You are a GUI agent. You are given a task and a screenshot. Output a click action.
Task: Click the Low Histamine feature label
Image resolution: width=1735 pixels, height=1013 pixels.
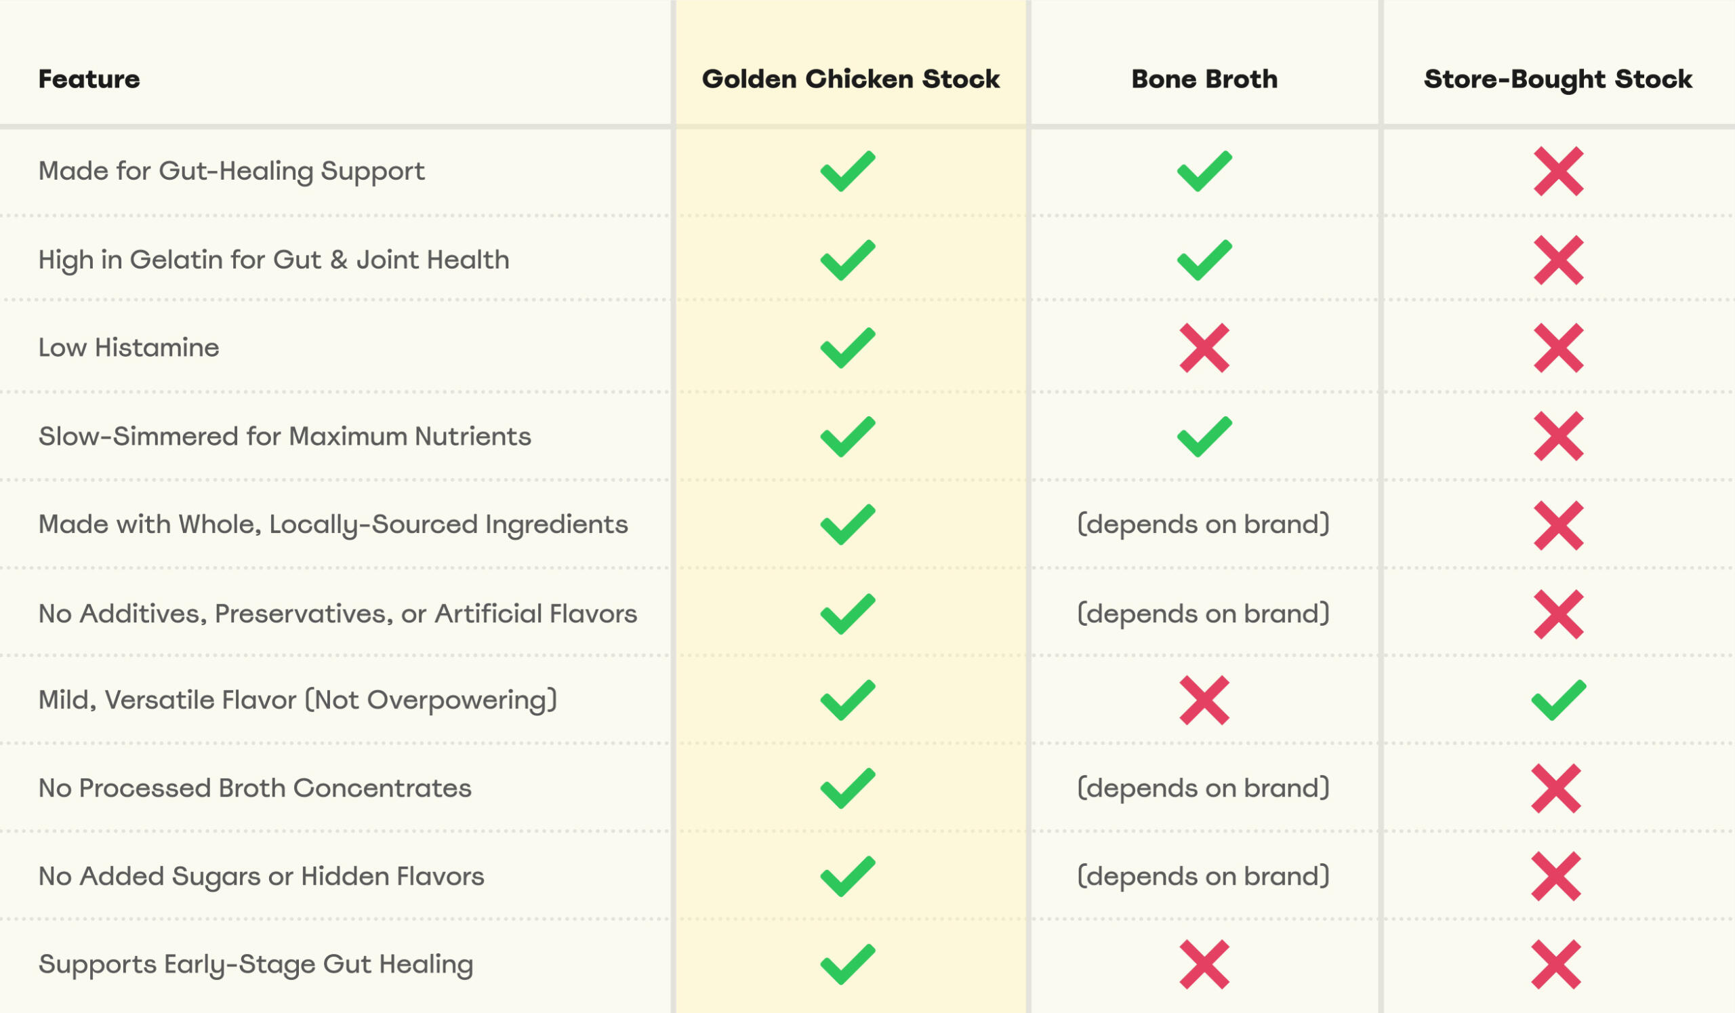(x=129, y=348)
